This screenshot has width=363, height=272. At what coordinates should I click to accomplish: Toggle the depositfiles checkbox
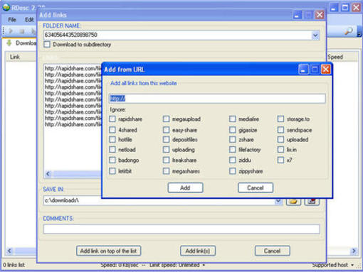[x=167, y=139]
